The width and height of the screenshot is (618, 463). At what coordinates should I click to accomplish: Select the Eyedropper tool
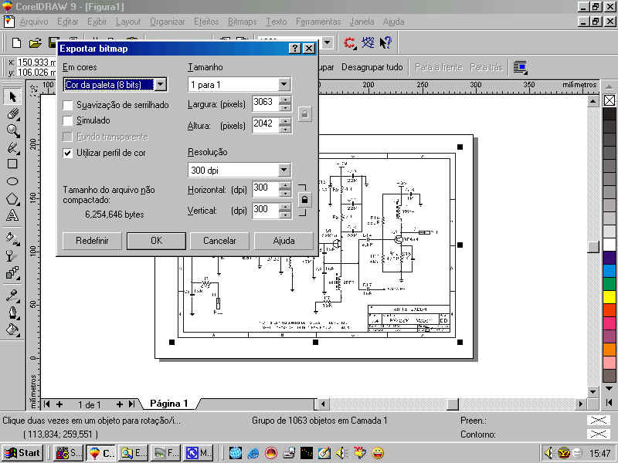coord(12,294)
